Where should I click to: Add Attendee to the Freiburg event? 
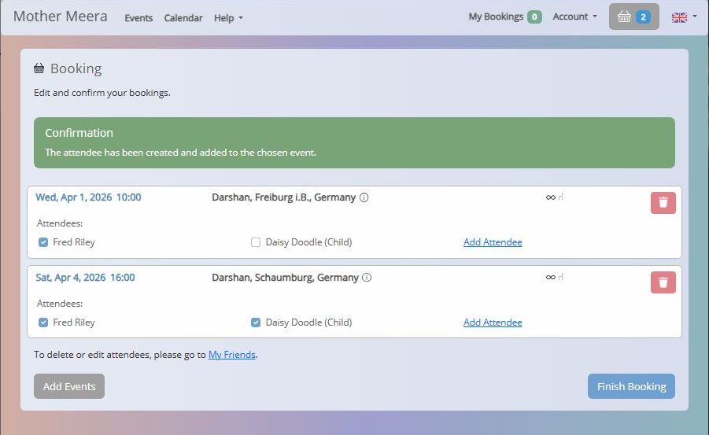[493, 242]
